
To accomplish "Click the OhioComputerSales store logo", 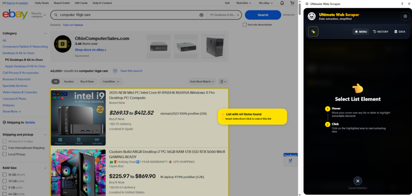I will click(62, 44).
